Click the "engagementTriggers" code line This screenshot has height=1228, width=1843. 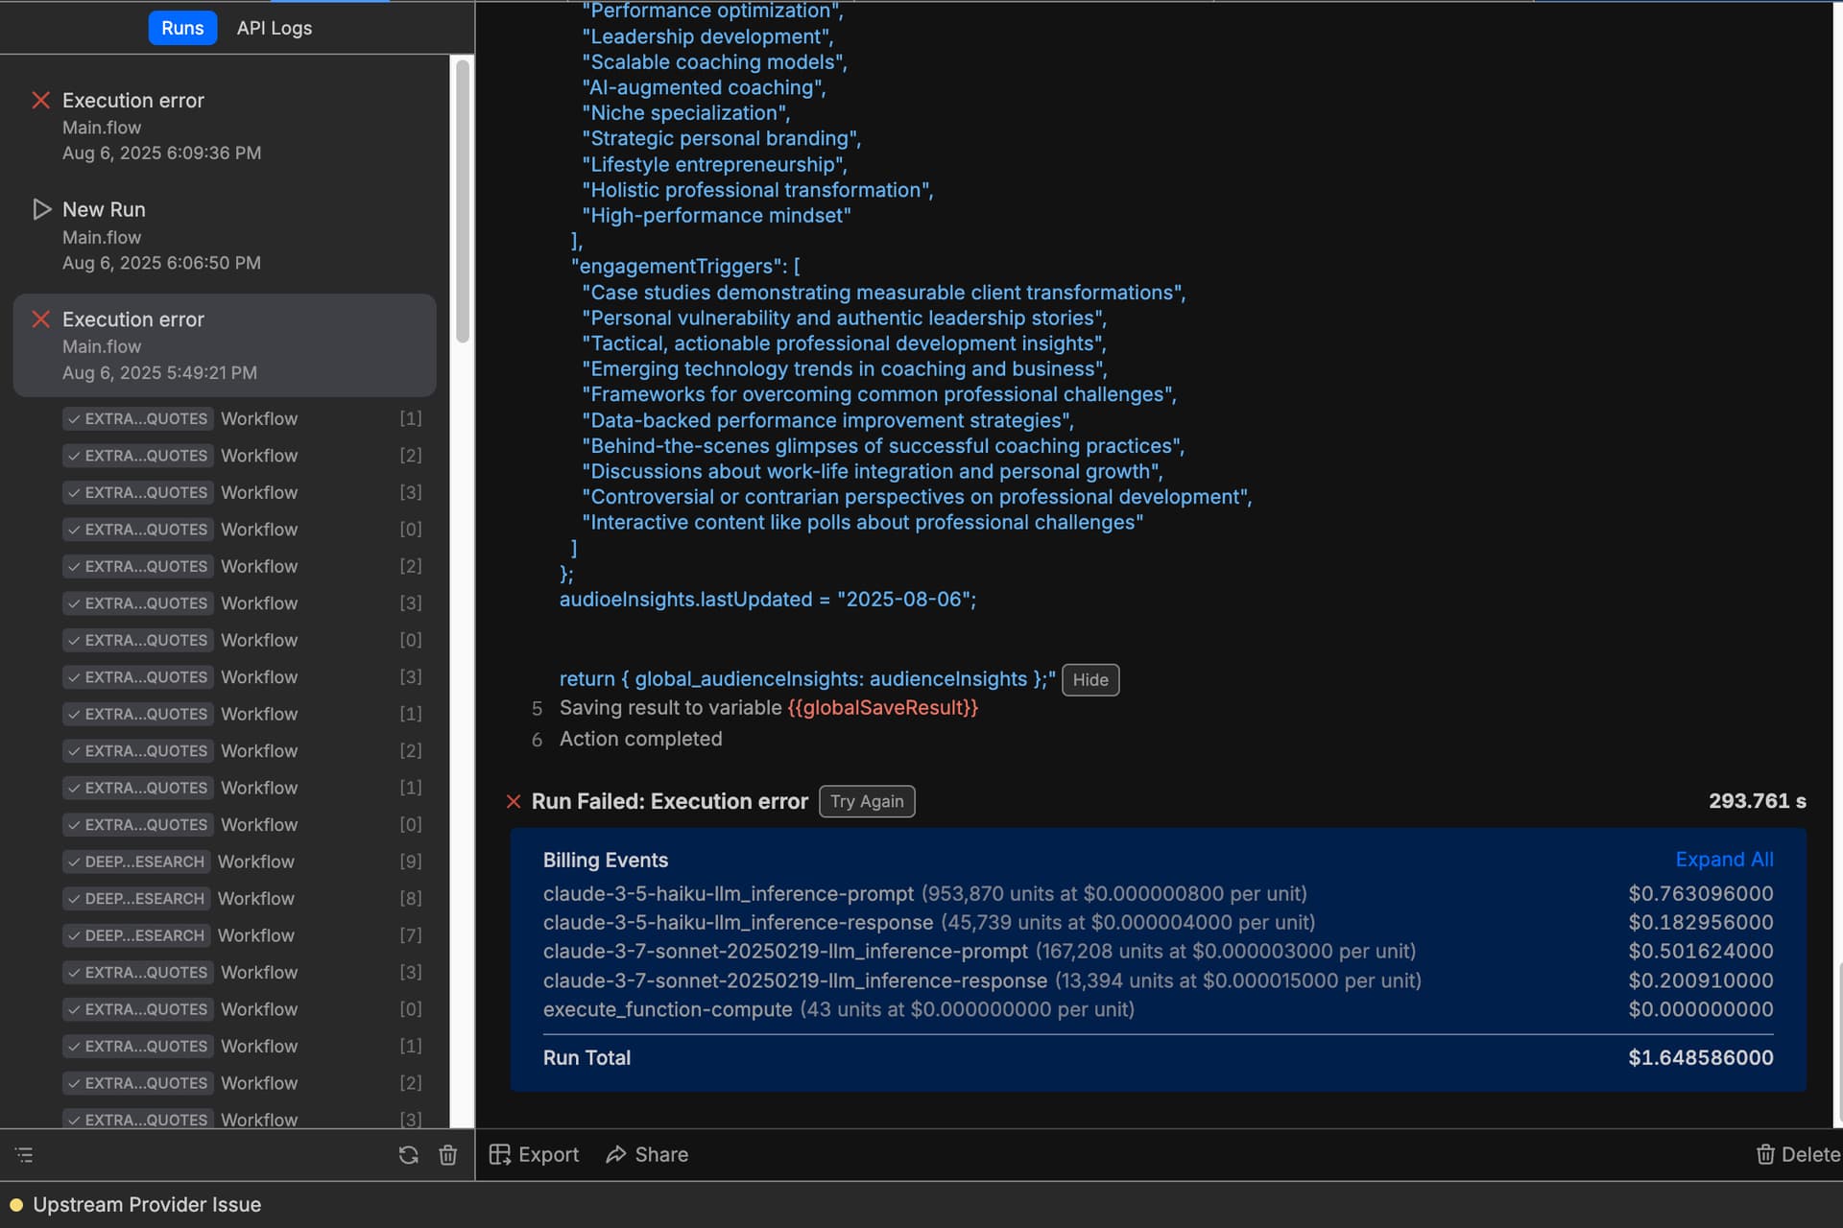[685, 267]
